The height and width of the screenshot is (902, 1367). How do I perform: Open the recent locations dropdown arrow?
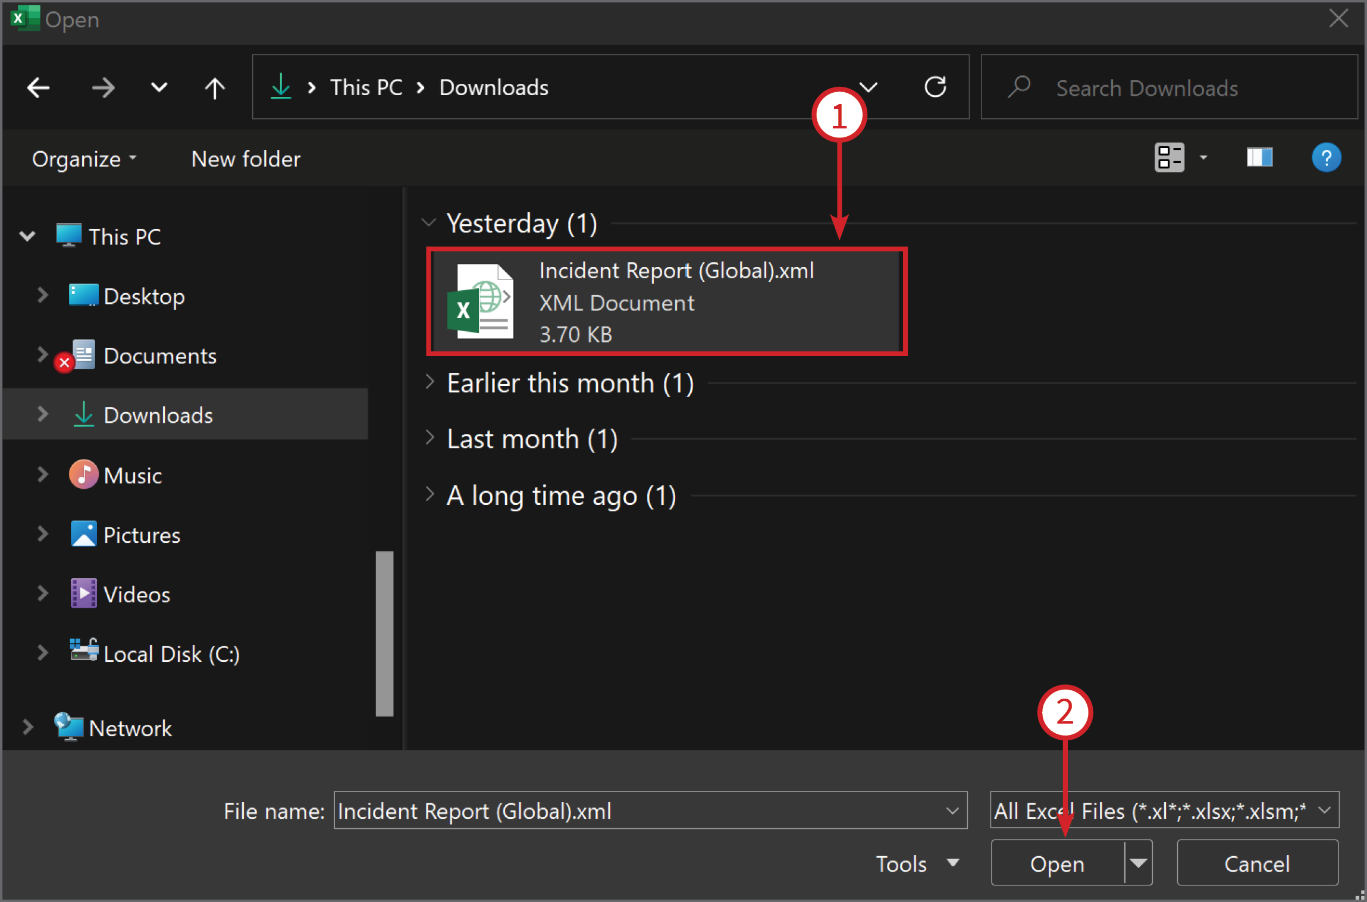(159, 88)
